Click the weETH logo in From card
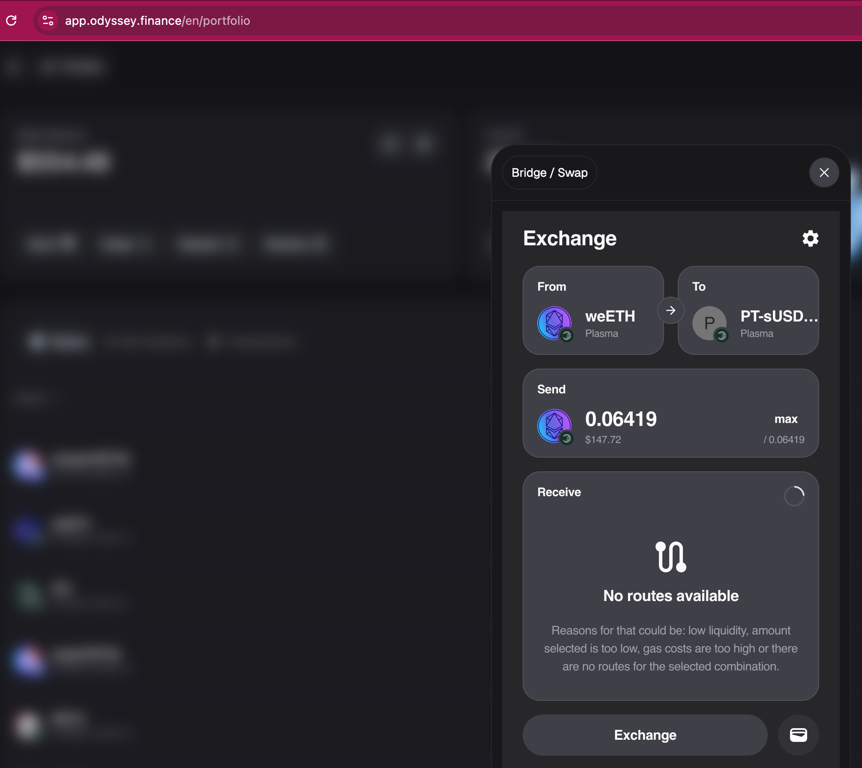Screen dimensions: 862x768 pyautogui.click(x=555, y=324)
